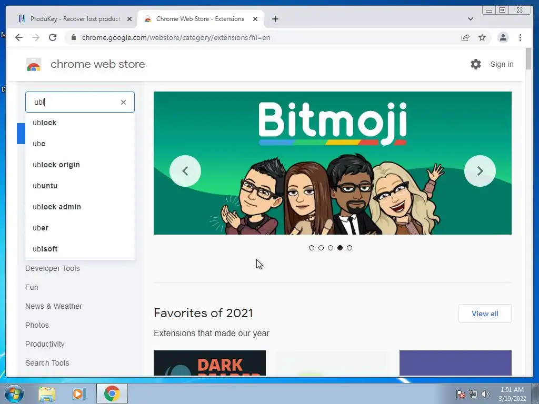Show next banner slide
This screenshot has width=539, height=404.
(x=480, y=171)
